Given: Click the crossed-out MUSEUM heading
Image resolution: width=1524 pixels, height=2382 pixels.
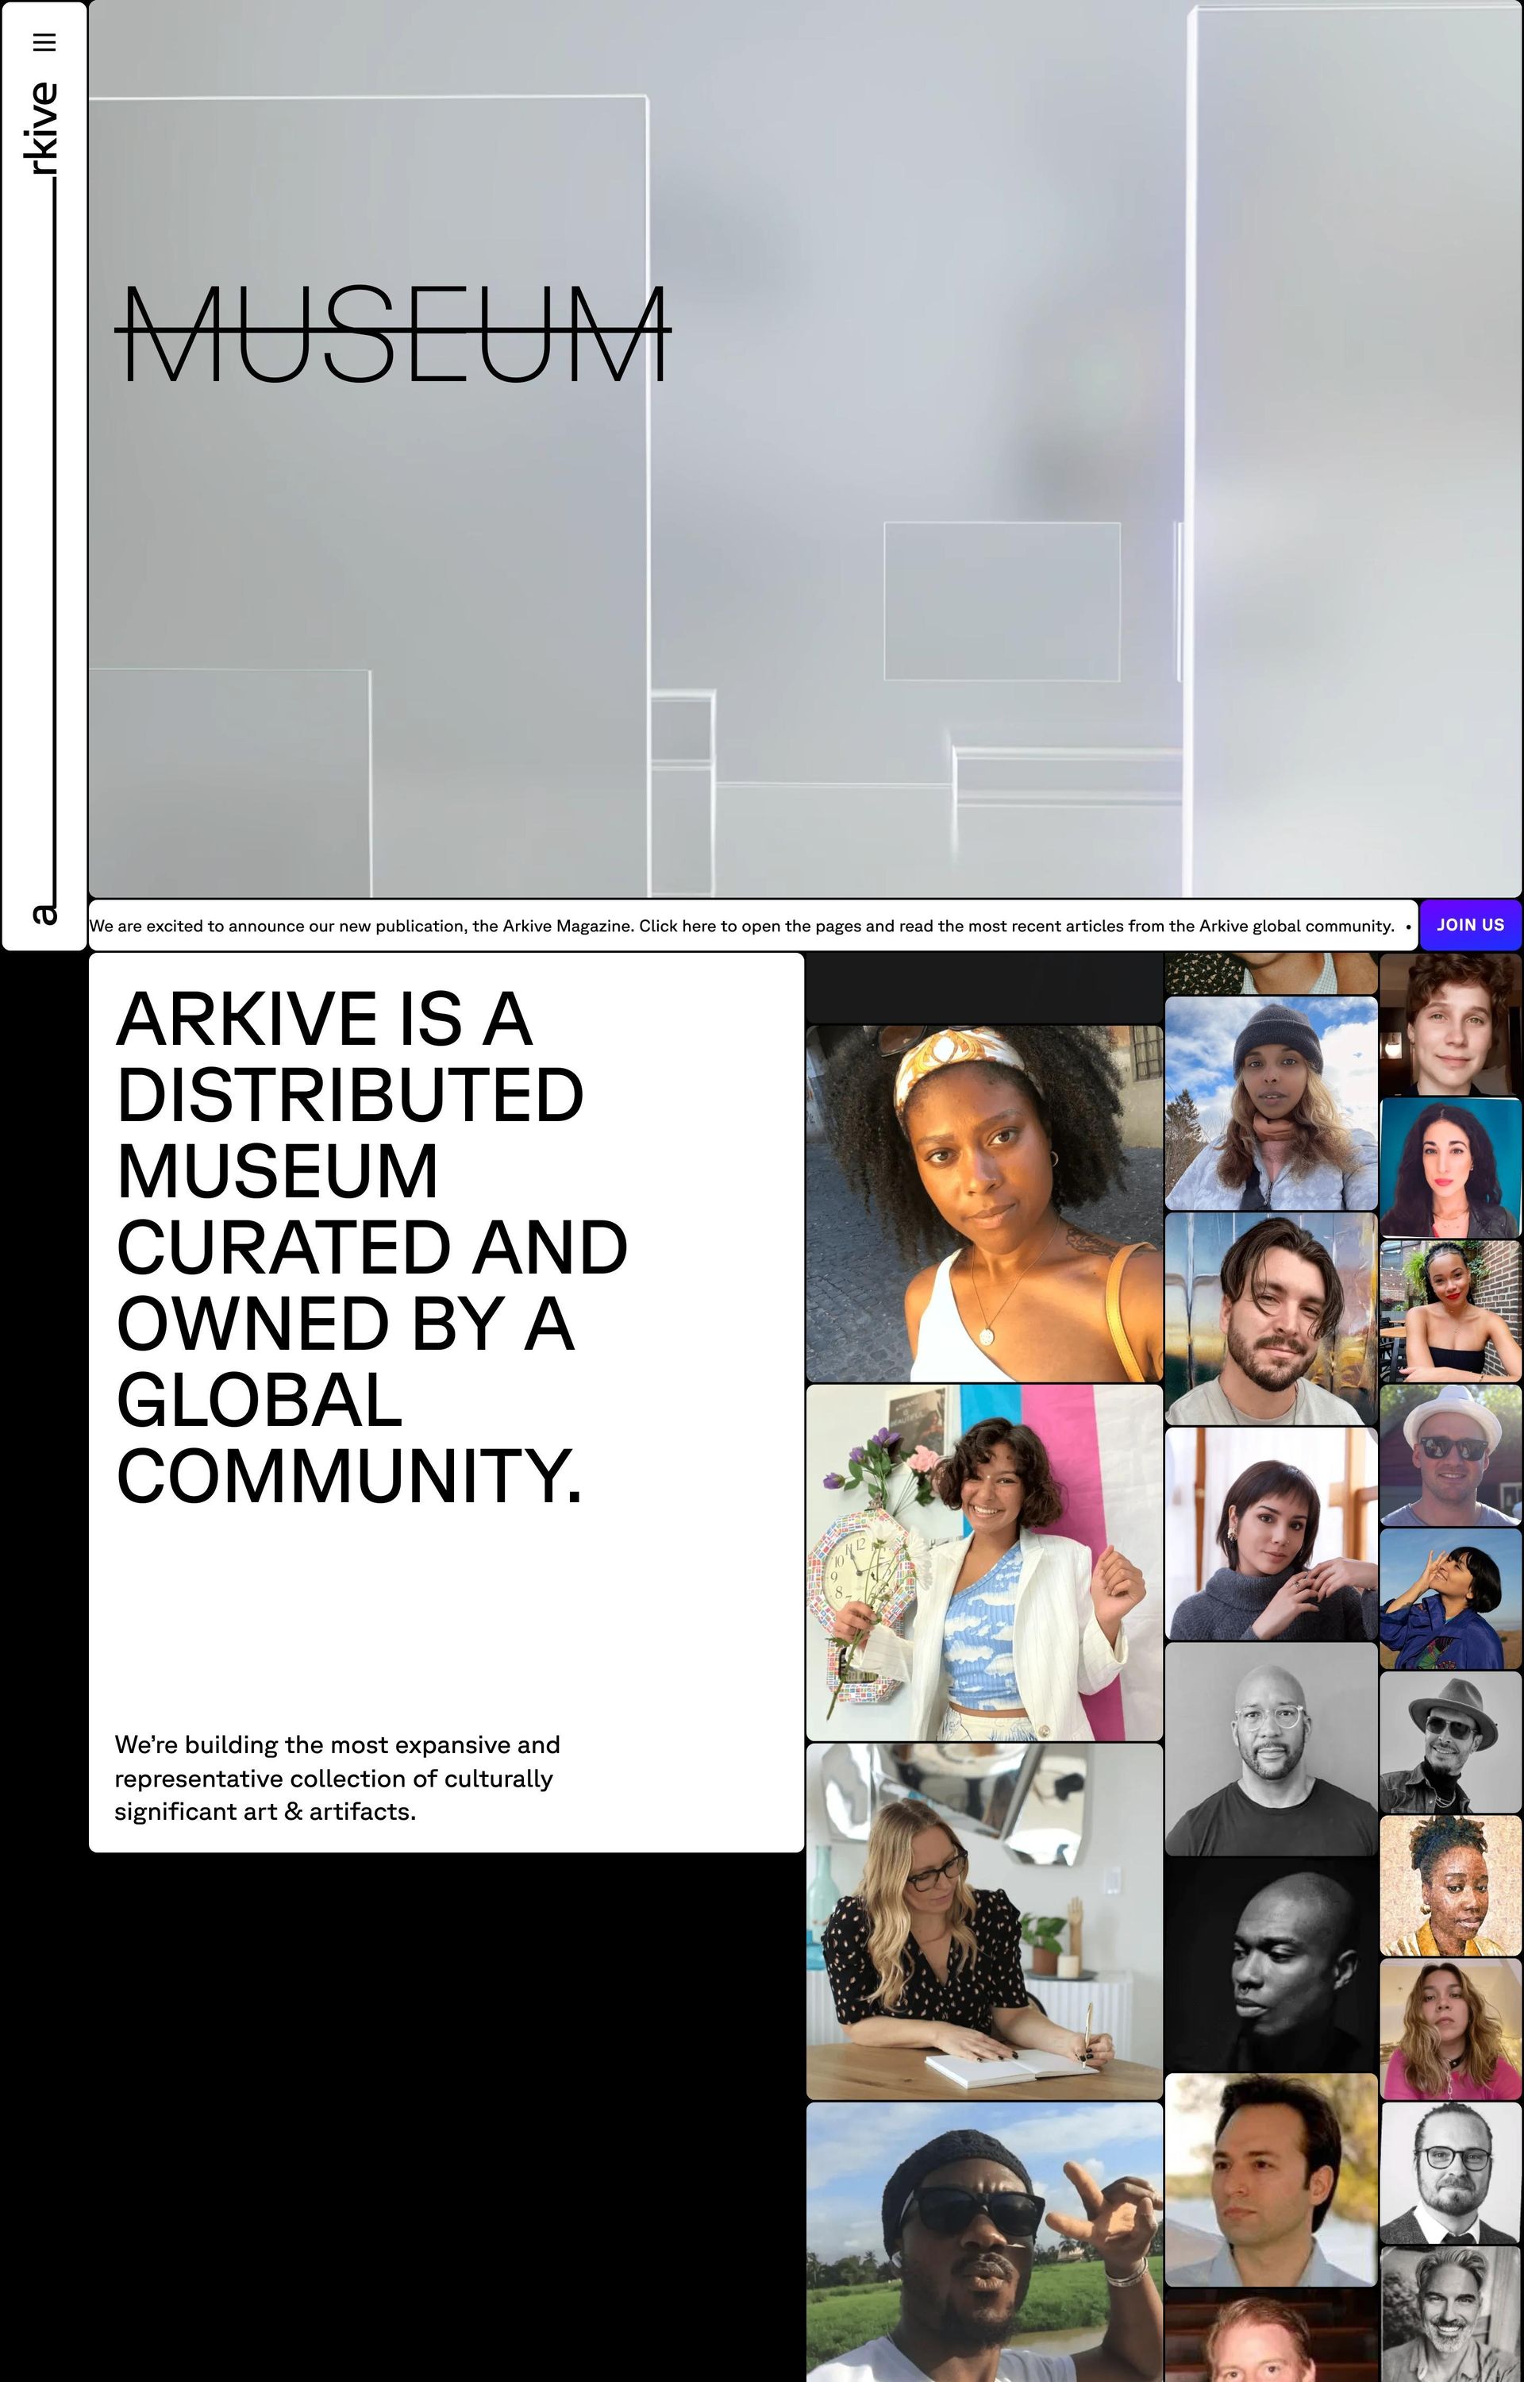Looking at the screenshot, I should 394,334.
